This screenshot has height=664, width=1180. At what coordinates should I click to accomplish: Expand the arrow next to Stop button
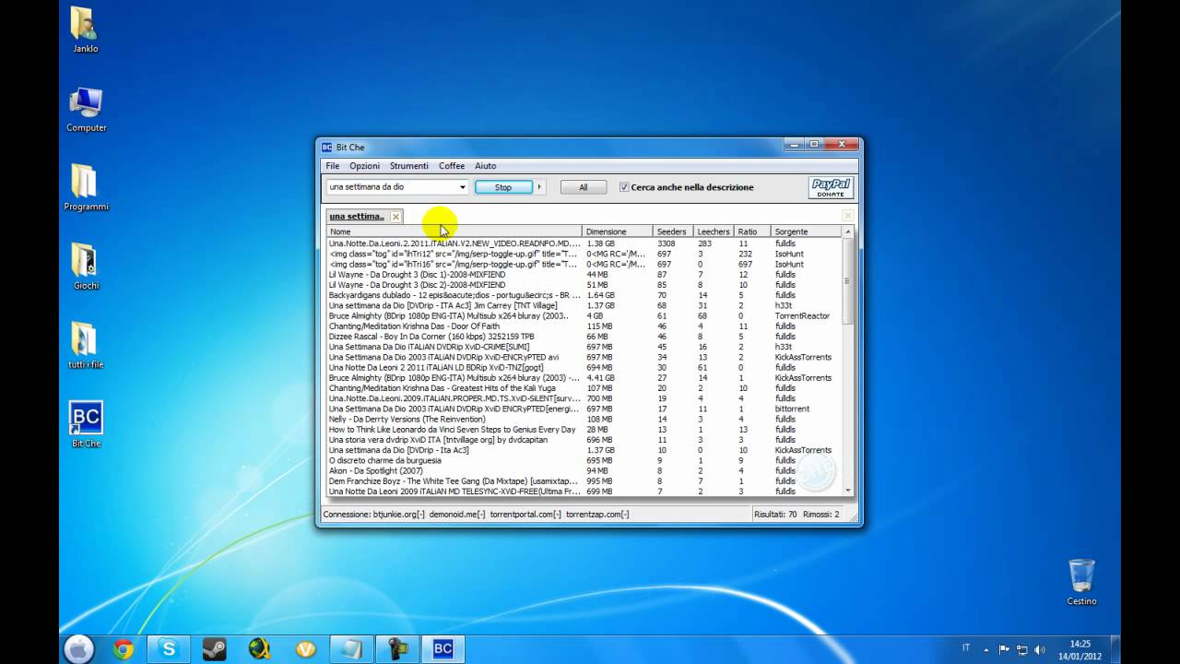coord(539,187)
